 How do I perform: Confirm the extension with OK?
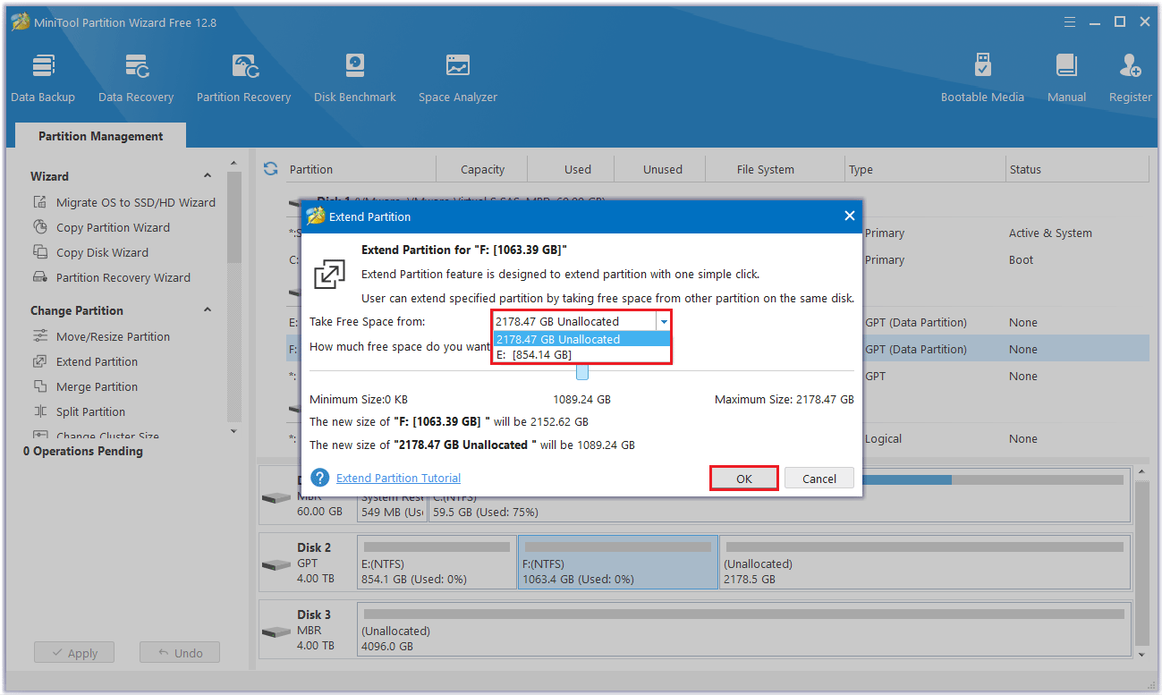coord(744,479)
